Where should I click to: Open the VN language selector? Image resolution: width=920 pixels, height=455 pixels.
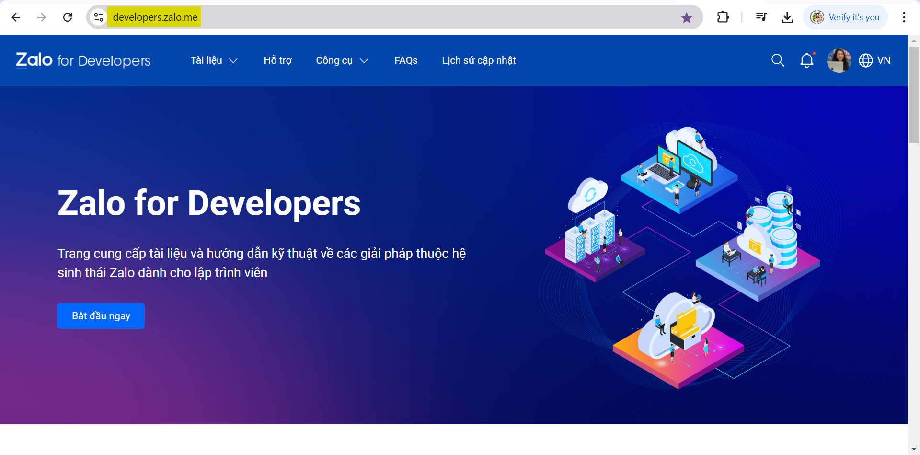coord(884,60)
